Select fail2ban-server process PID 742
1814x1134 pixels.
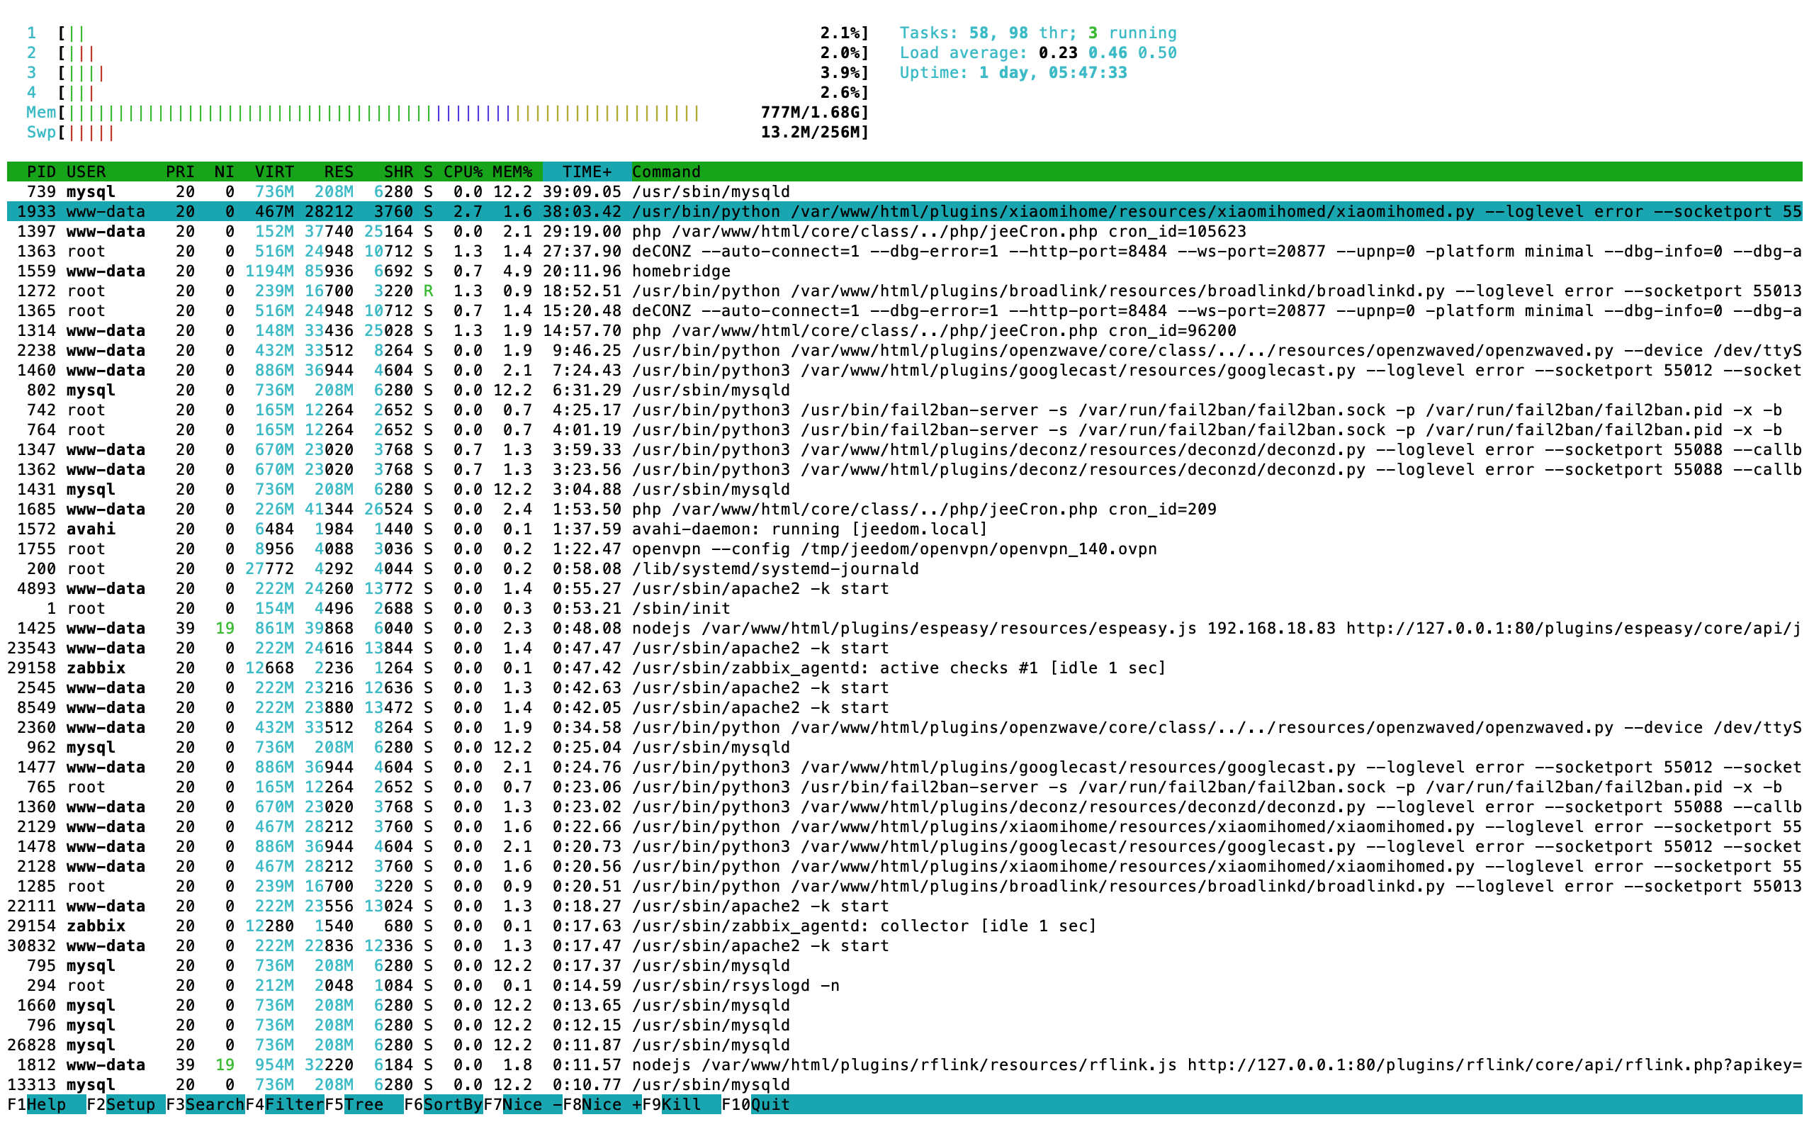pos(905,410)
